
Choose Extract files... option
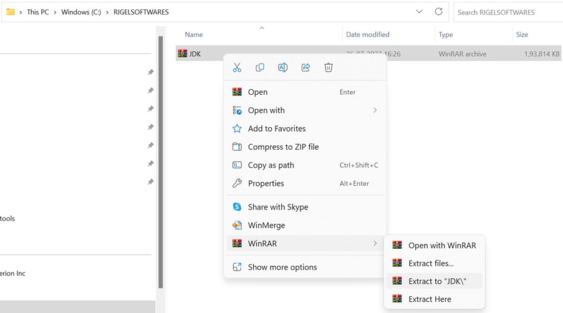tap(431, 263)
